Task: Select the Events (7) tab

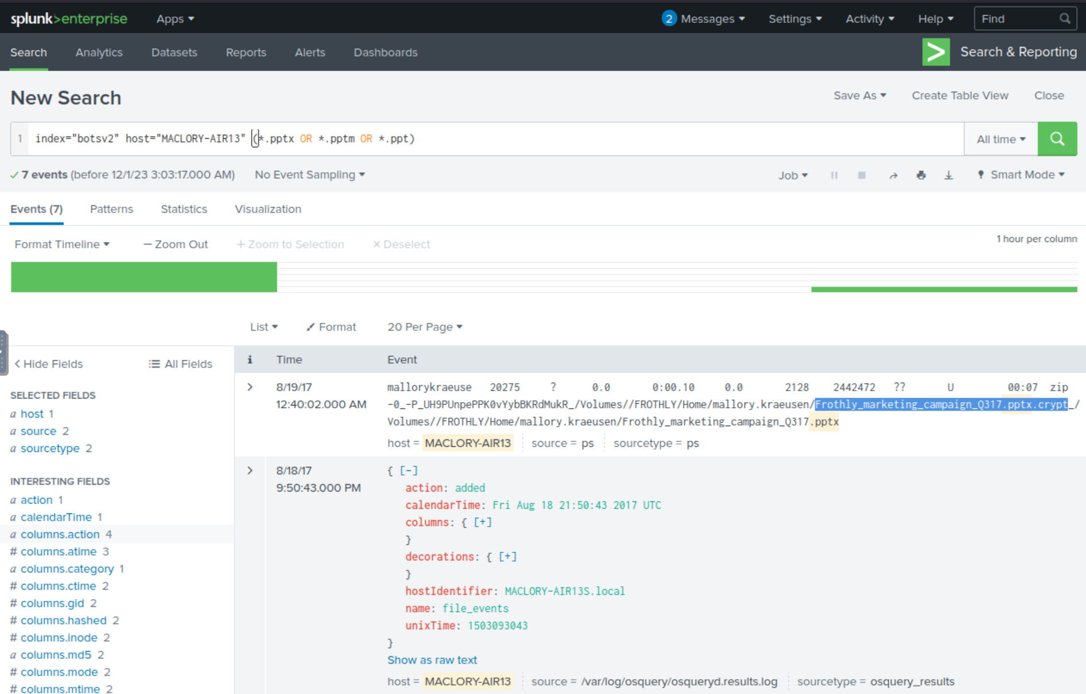Action: click(37, 209)
